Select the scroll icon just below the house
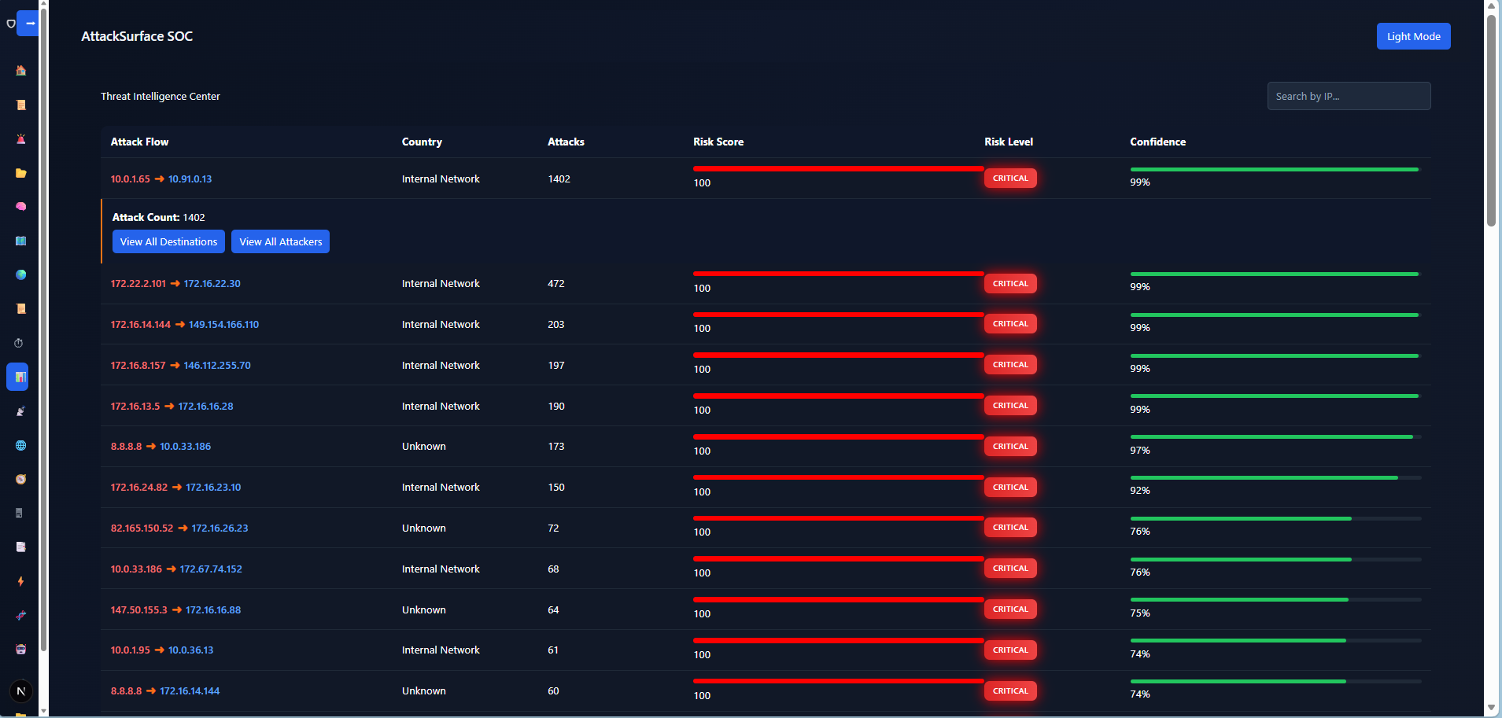Screen dimensions: 1502x718 (21, 105)
